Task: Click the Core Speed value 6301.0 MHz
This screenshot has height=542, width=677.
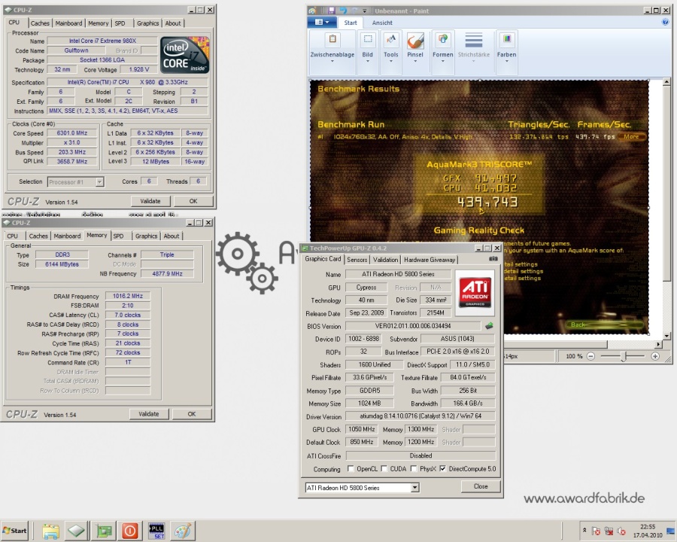Action: coord(71,133)
